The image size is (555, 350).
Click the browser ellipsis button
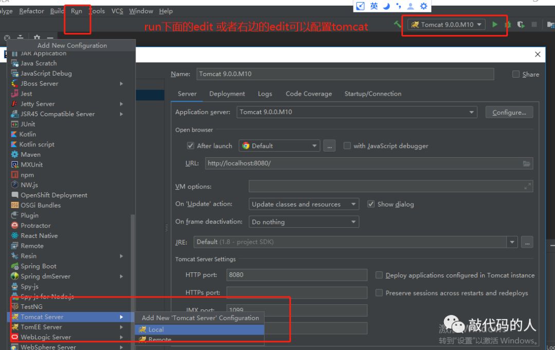329,145
